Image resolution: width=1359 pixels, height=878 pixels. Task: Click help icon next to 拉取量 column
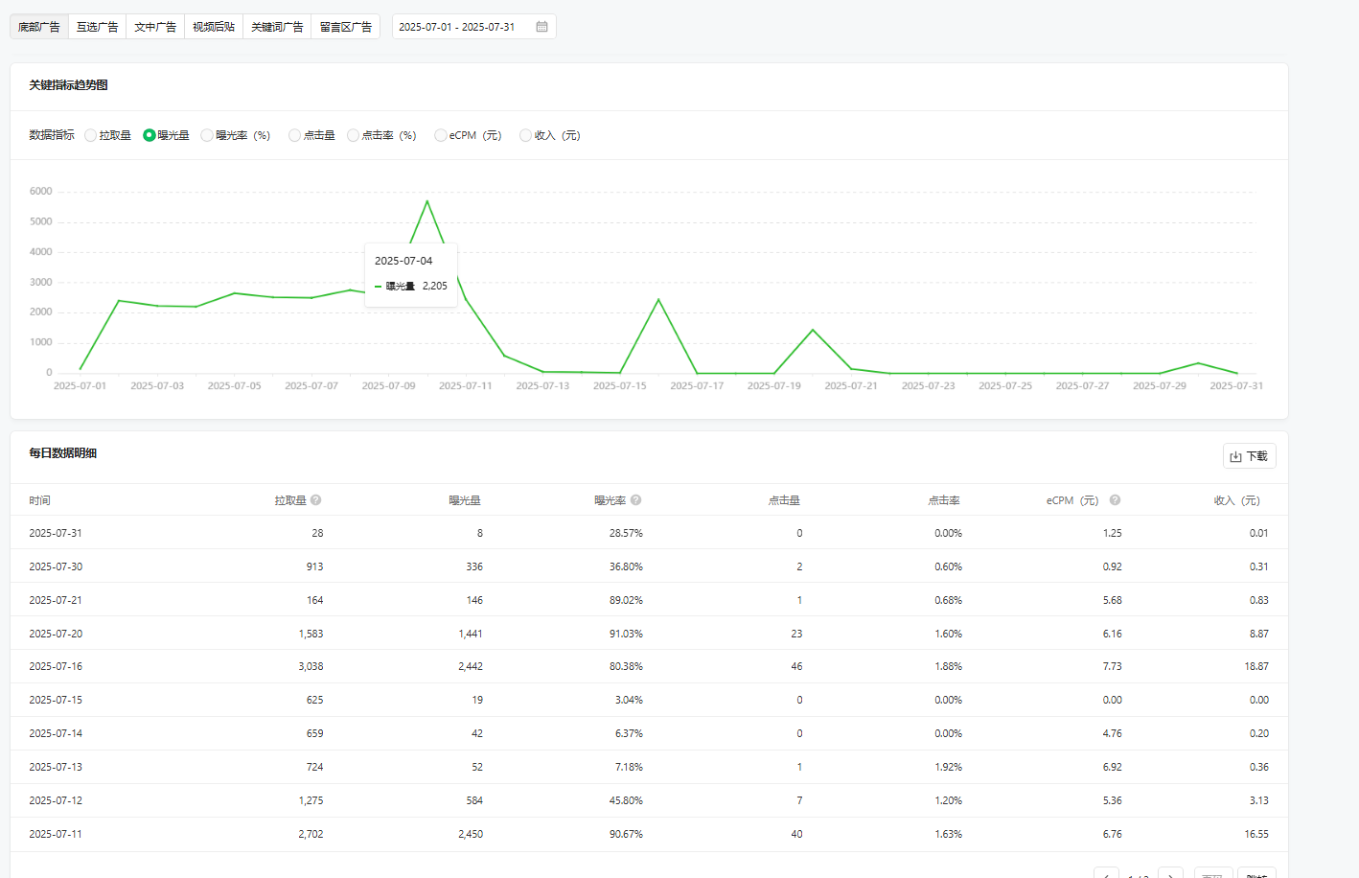(x=316, y=500)
